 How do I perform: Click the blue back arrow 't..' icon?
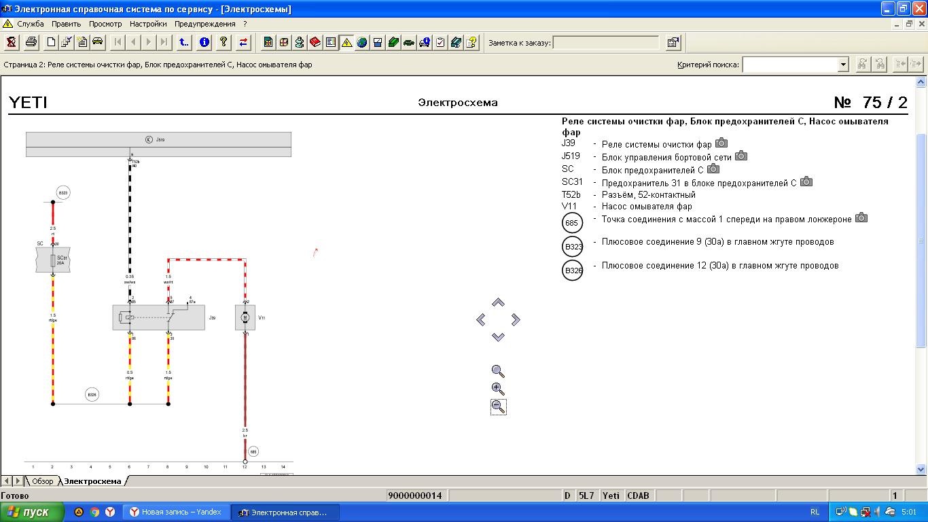click(x=184, y=42)
